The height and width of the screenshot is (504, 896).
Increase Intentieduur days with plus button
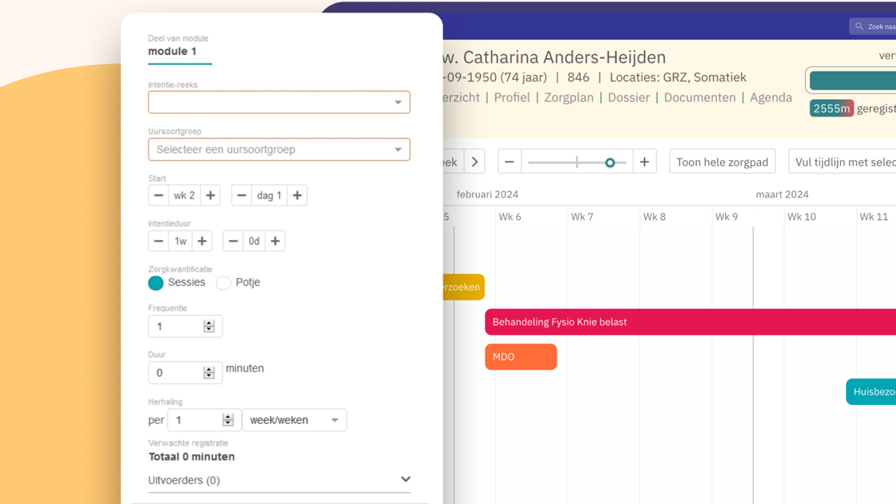[x=275, y=241]
